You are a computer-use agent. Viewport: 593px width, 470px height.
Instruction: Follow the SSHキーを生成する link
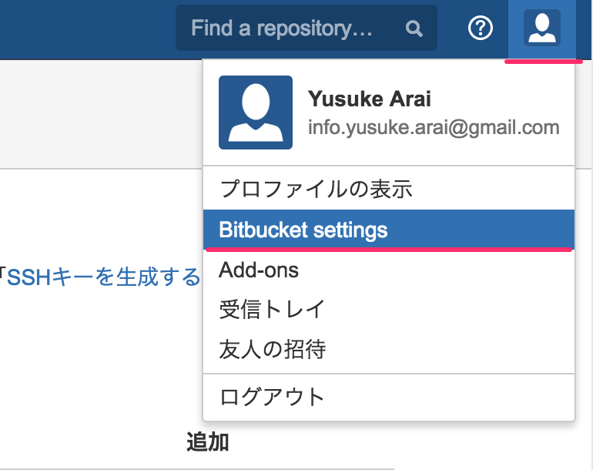click(x=104, y=277)
